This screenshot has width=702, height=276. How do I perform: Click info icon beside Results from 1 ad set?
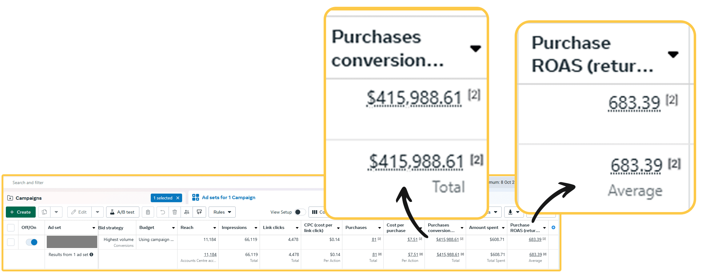[91, 254]
